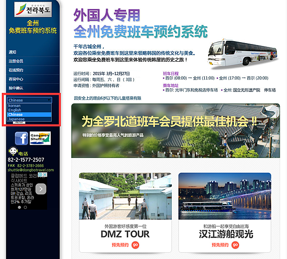Choose Japanese from language list

tap(29, 119)
